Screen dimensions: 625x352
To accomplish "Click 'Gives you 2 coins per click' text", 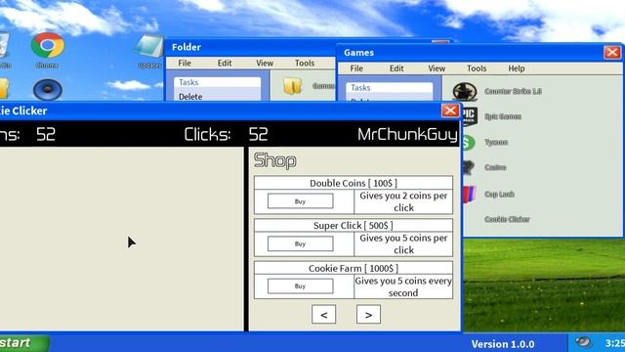I will 403,201.
